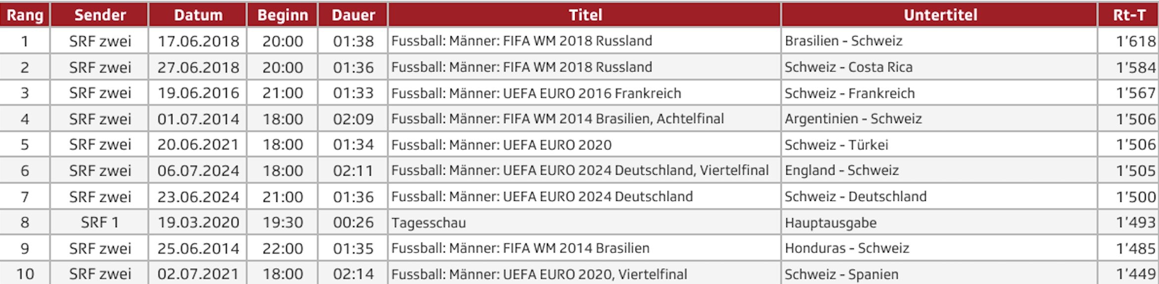Viewport: 1159px width, 284px height.
Task: Select the rating value 1'618
Action: tap(1135, 41)
